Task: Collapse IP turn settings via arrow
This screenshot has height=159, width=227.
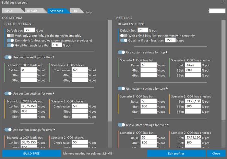Action: tap(167, 88)
